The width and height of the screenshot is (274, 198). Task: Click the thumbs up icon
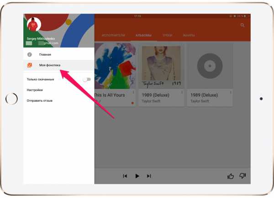[231, 176]
